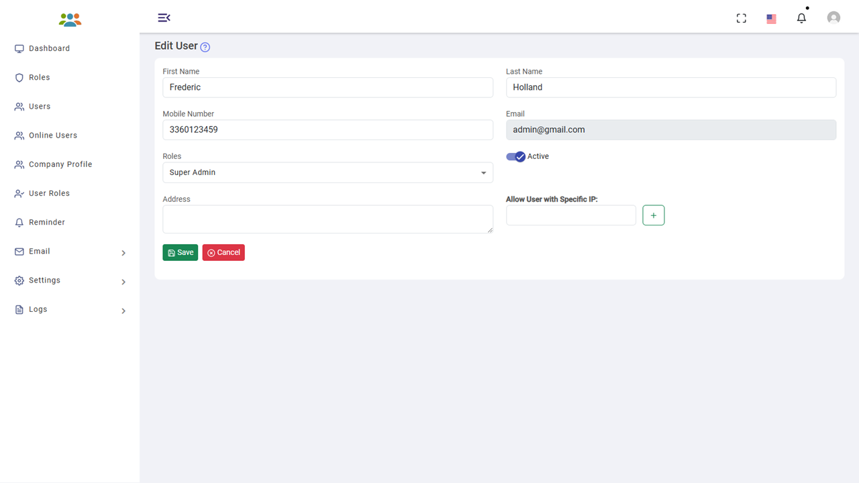The width and height of the screenshot is (859, 483).
Task: Click the plus icon to add IP
Action: pyautogui.click(x=654, y=215)
